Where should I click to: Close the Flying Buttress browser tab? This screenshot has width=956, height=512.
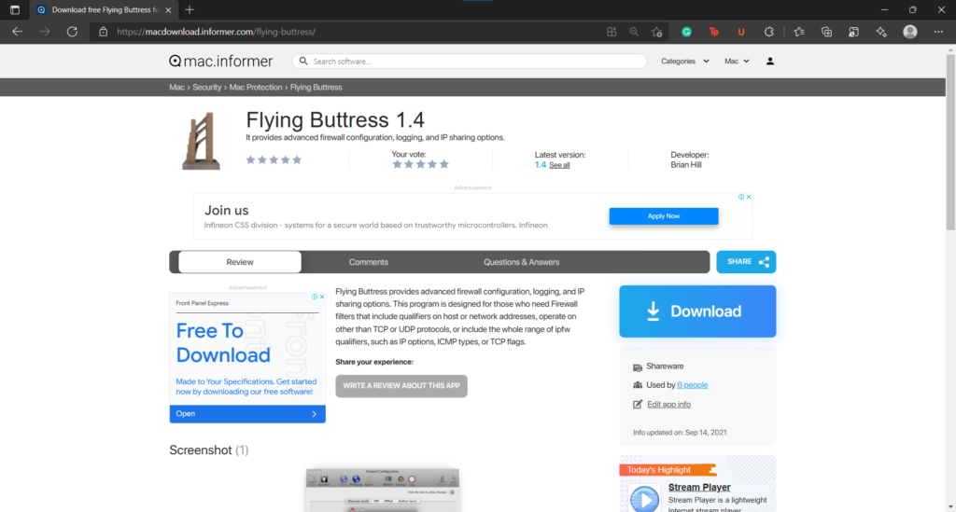(168, 9)
